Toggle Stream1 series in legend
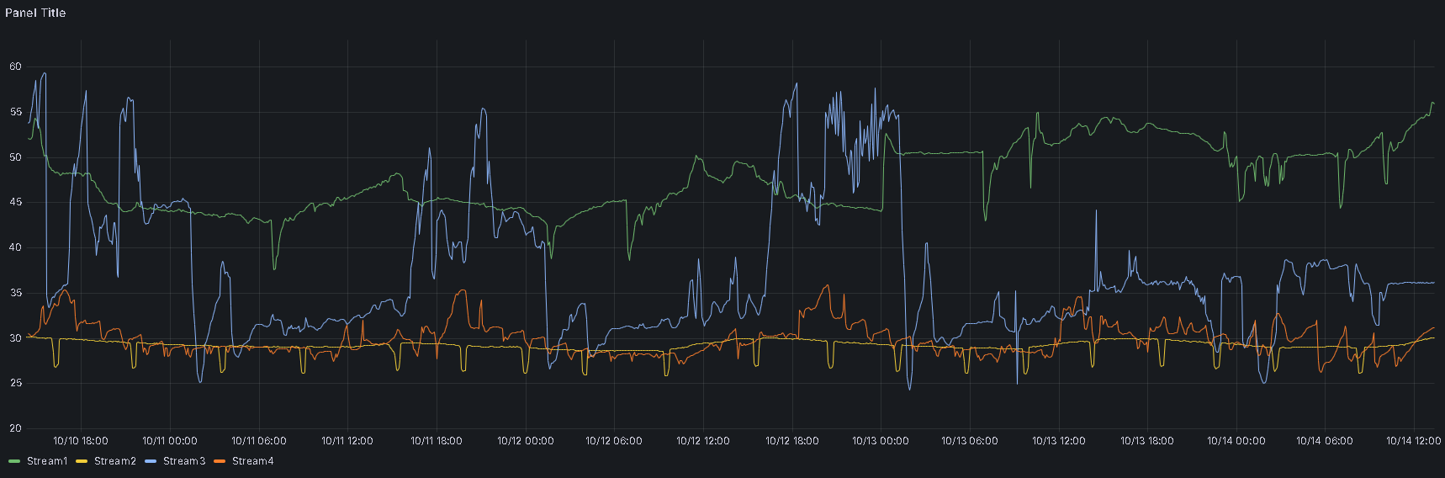Viewport: 1445px width, 478px height. point(47,461)
